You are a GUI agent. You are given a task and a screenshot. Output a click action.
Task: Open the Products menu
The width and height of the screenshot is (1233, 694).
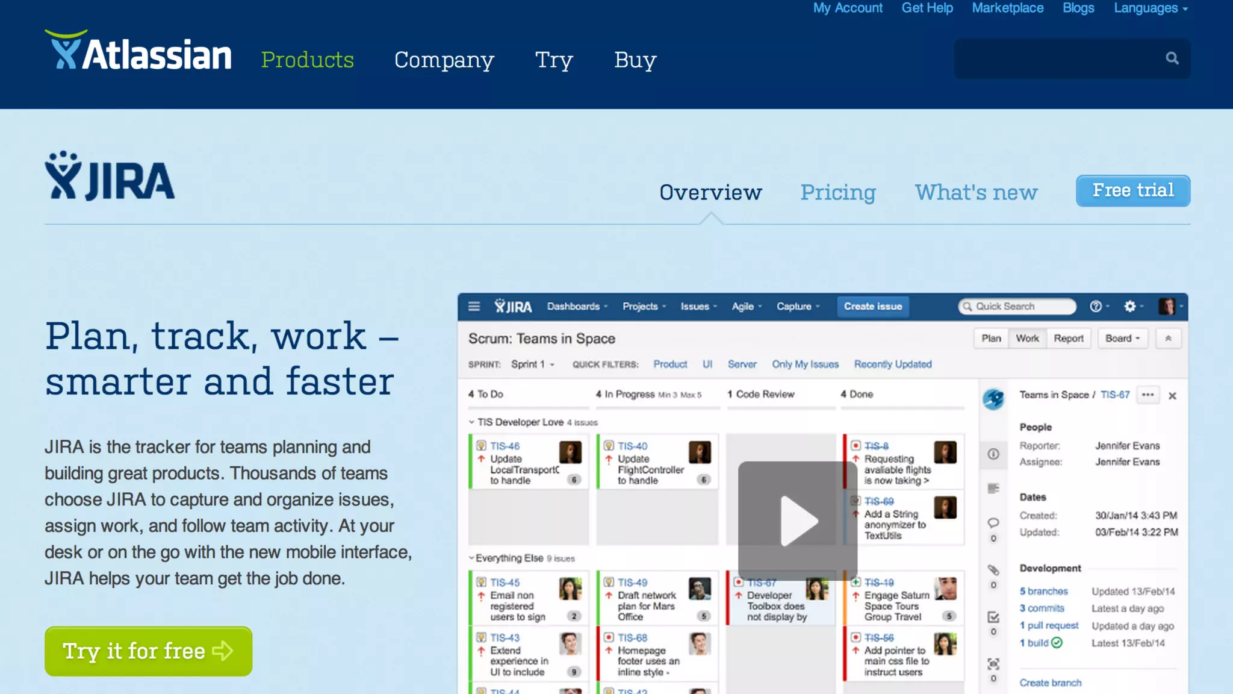click(x=307, y=60)
